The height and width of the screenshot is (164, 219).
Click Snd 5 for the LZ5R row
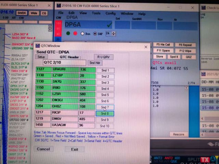(105, 95)
